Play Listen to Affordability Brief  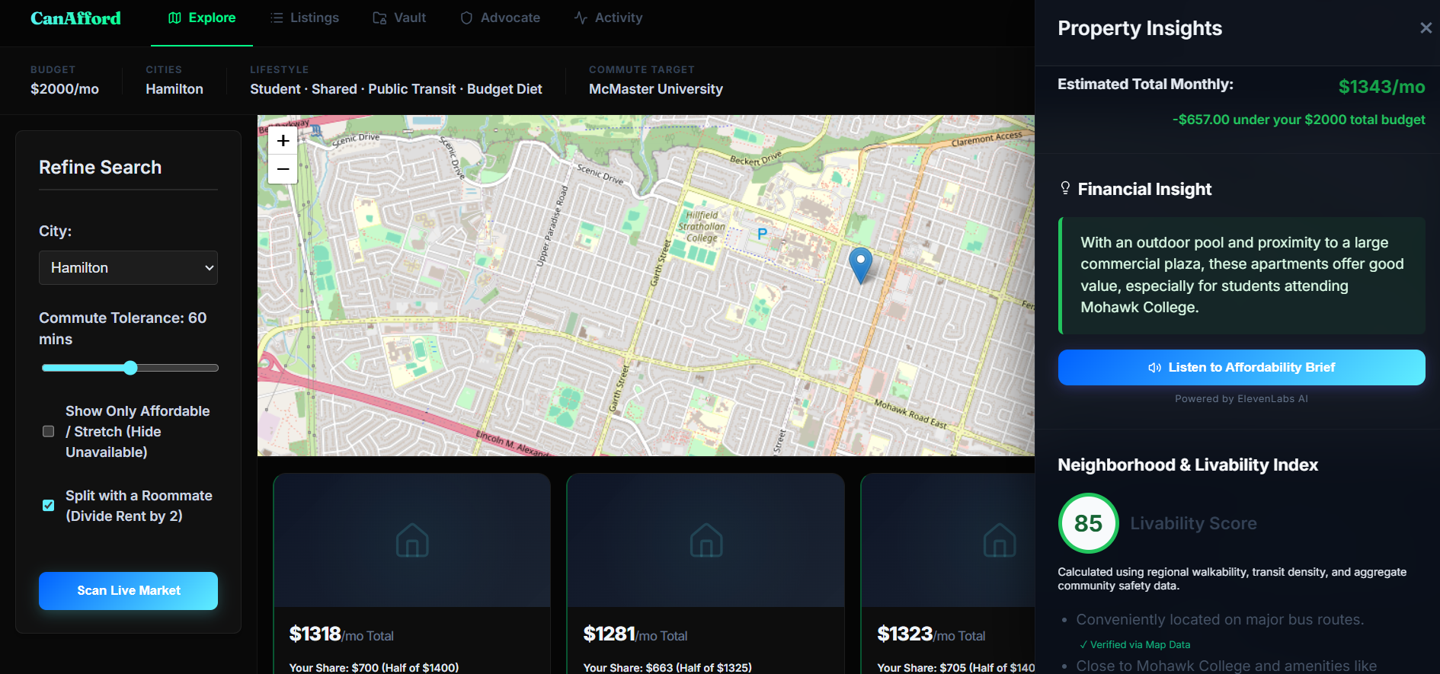1241,368
